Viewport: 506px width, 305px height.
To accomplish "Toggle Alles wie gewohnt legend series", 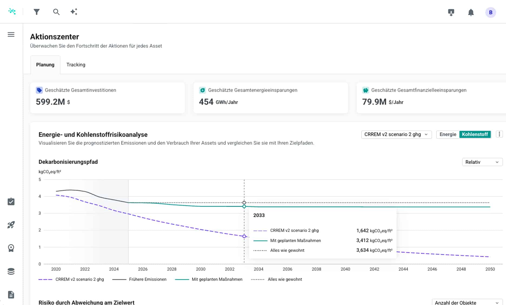I will 277,279.
